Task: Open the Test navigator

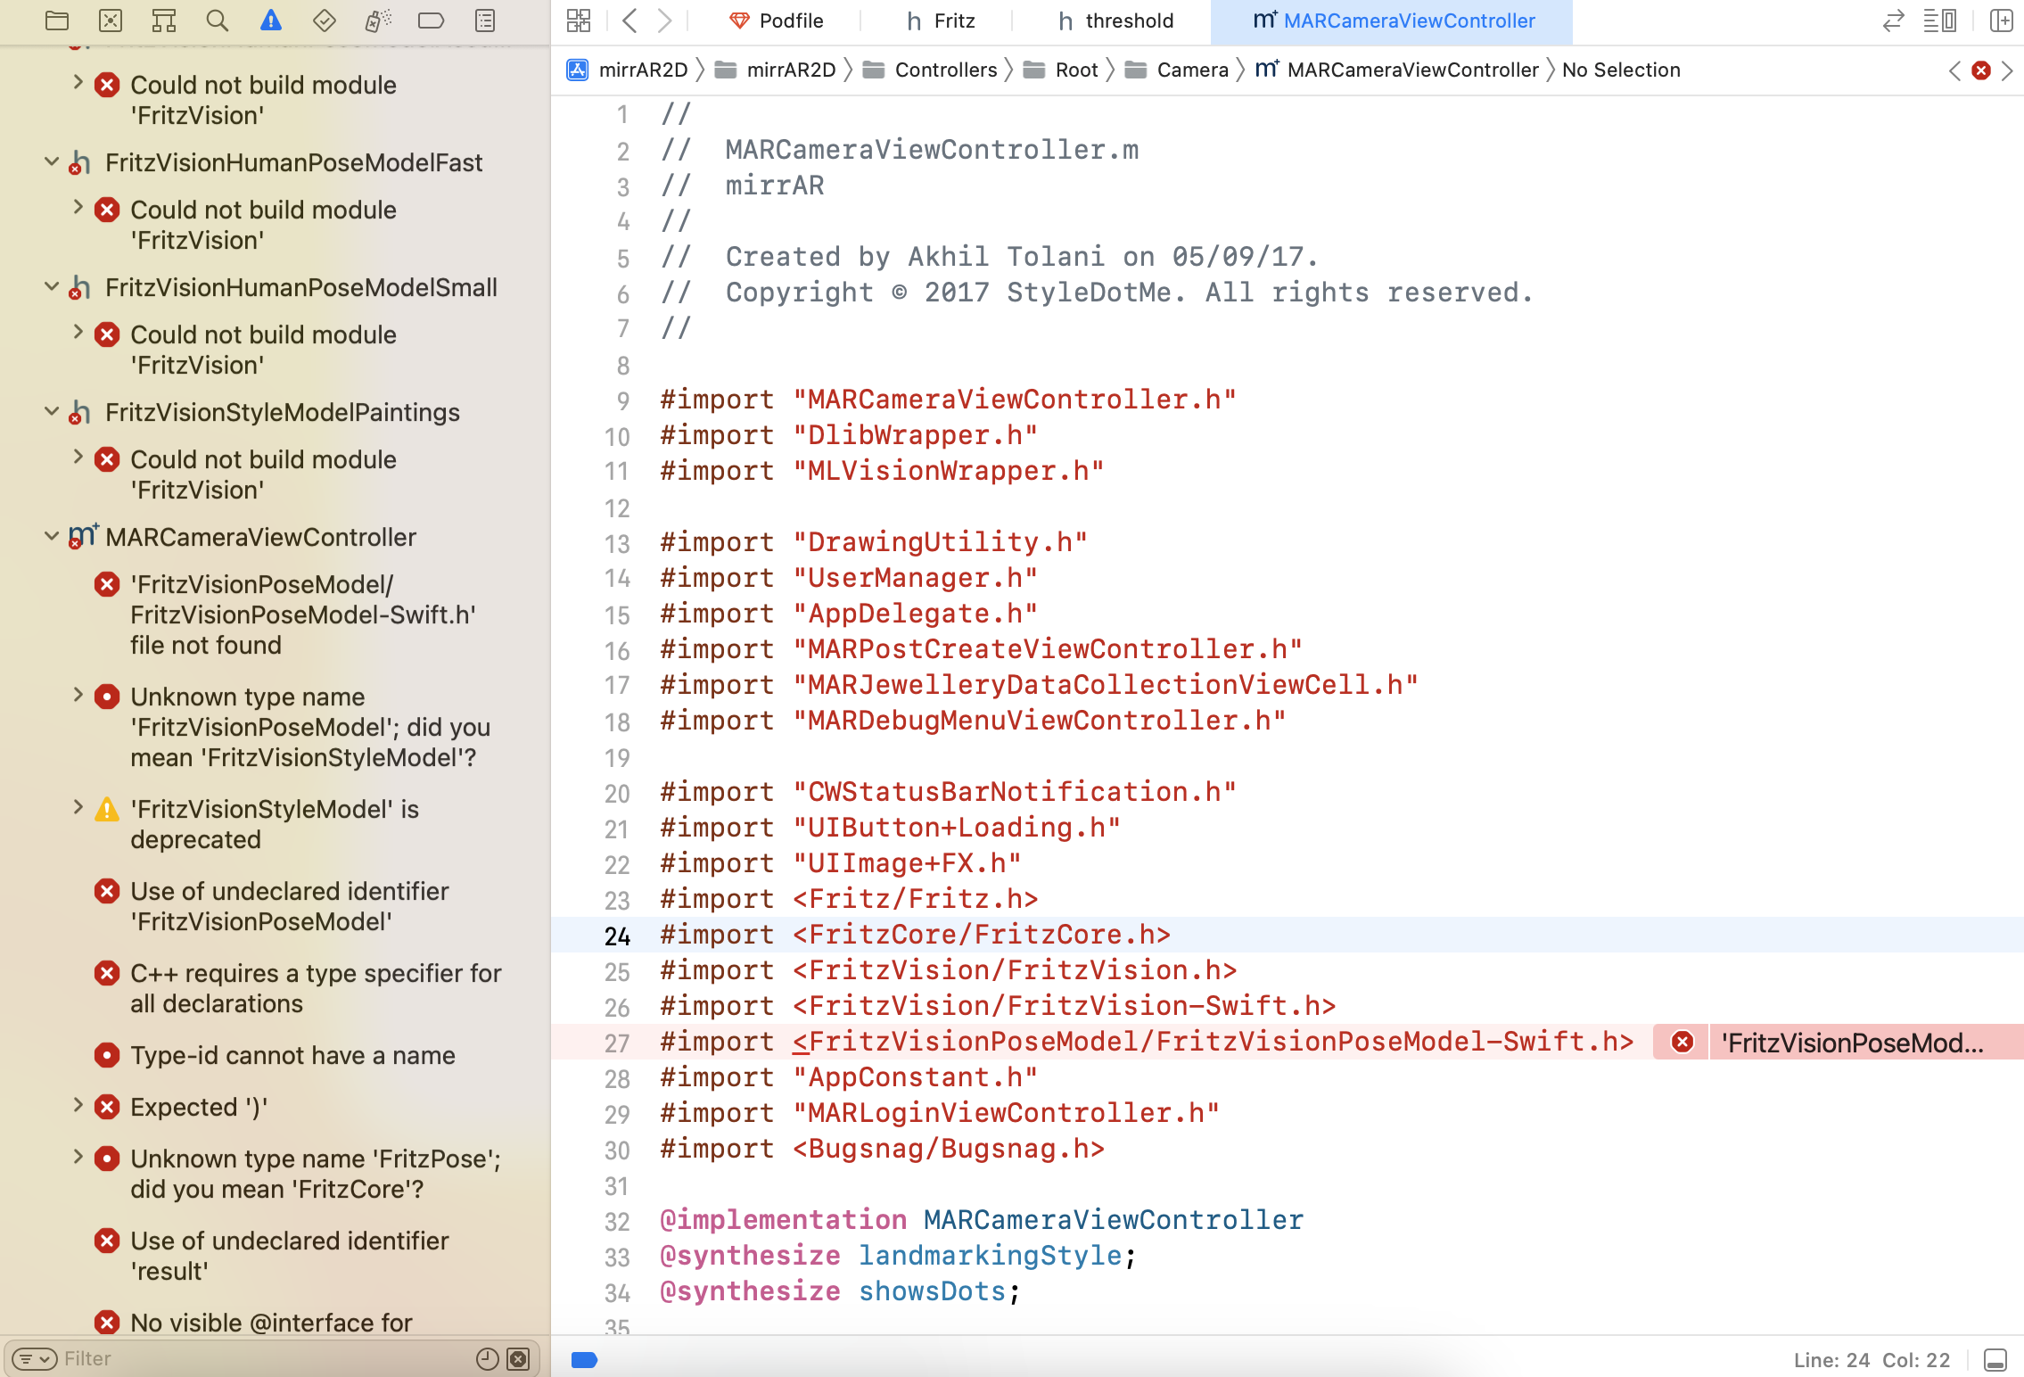Action: click(x=325, y=21)
